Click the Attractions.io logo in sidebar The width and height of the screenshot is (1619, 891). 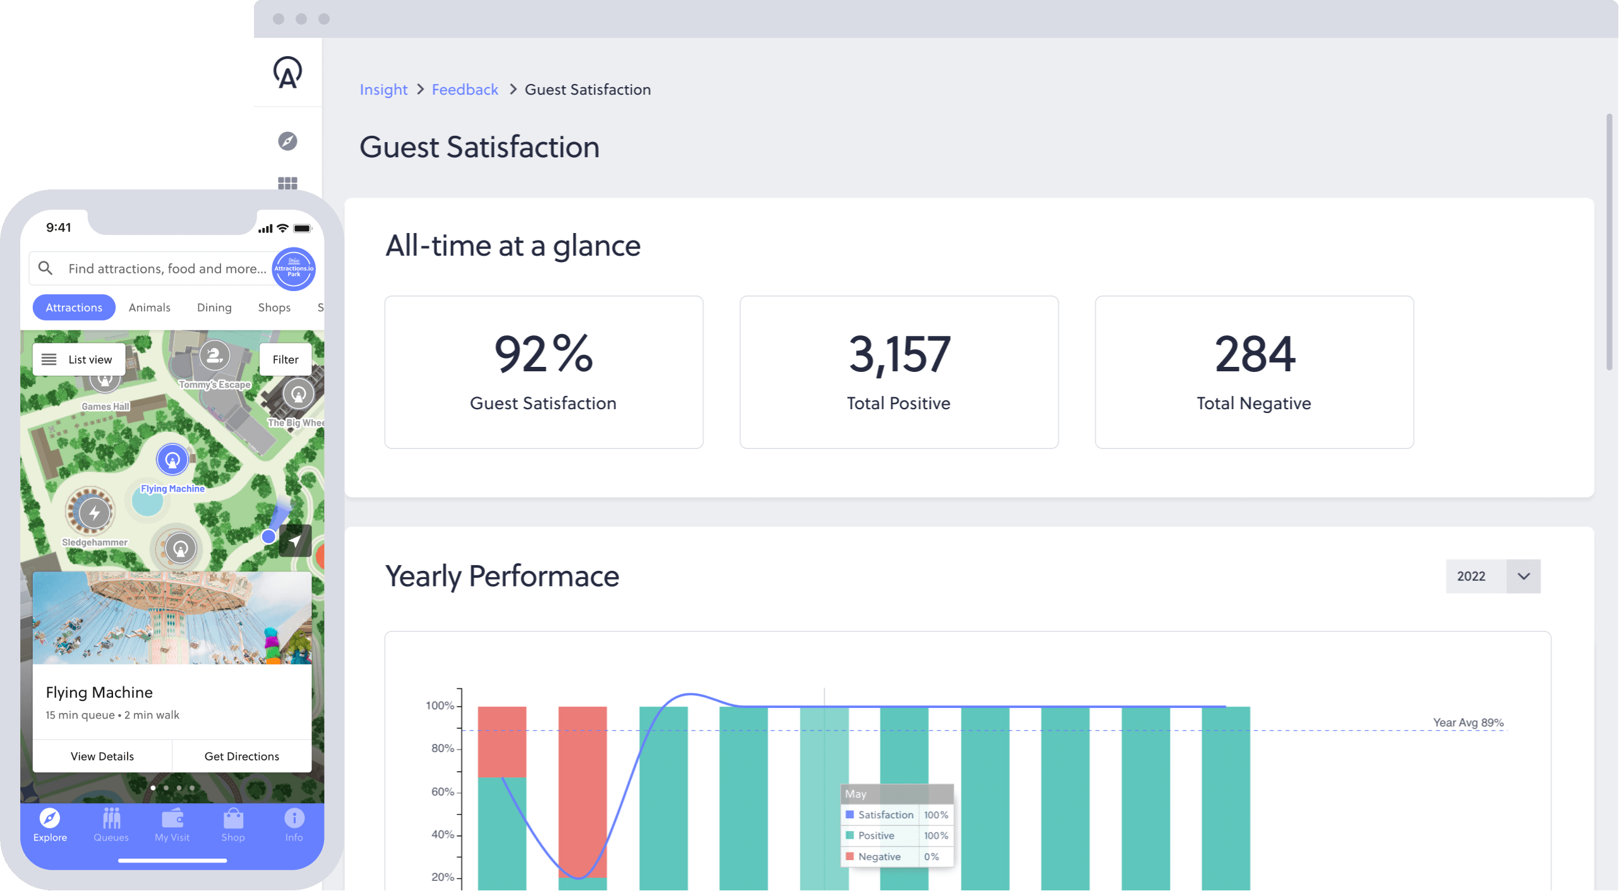tap(287, 73)
